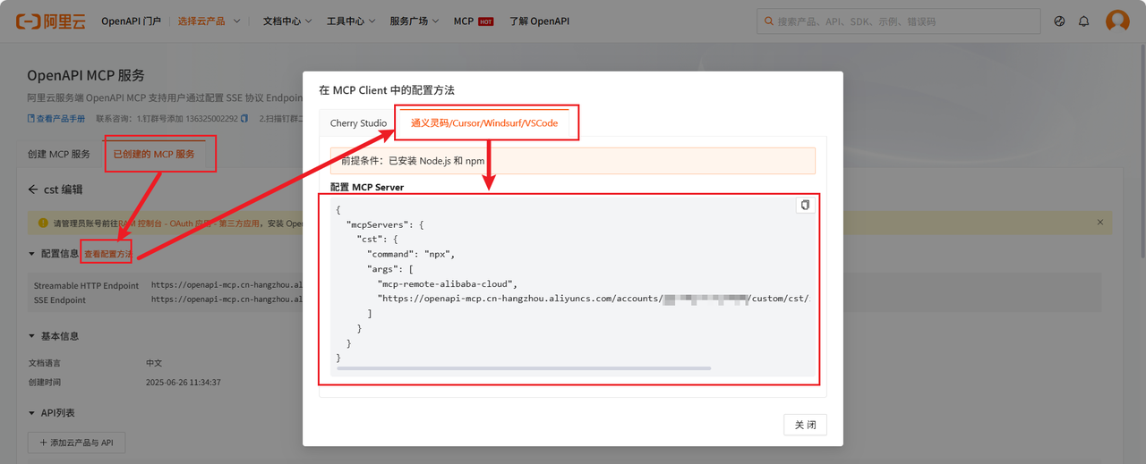Image resolution: width=1146 pixels, height=464 pixels.
Task: Switch to the Cherry Studio tab
Action: coord(358,122)
